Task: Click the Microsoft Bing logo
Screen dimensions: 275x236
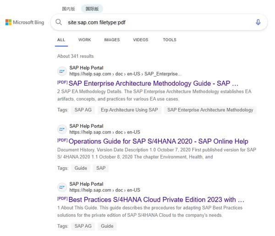Action: pos(25,22)
